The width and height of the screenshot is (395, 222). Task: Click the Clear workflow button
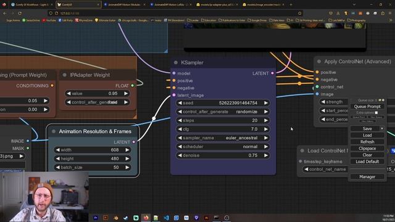367,155
